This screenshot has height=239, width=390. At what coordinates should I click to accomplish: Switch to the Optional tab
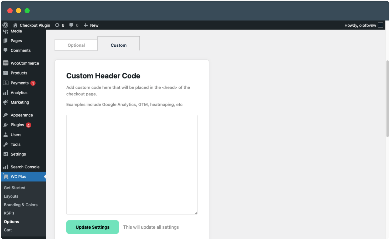(76, 45)
